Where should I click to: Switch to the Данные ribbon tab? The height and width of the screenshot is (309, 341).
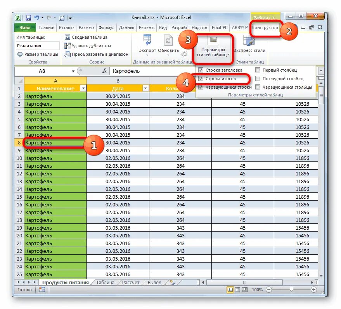tap(126, 27)
